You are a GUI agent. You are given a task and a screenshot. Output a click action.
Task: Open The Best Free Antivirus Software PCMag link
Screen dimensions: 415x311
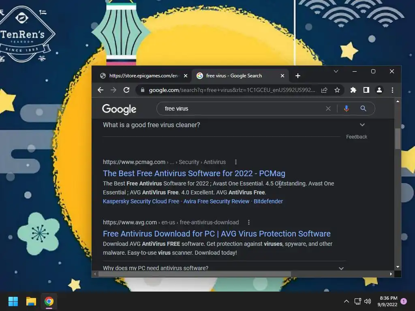(x=194, y=173)
